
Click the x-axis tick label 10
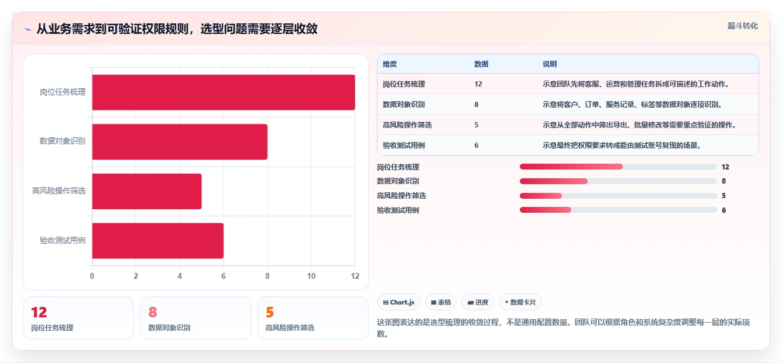pos(311,276)
